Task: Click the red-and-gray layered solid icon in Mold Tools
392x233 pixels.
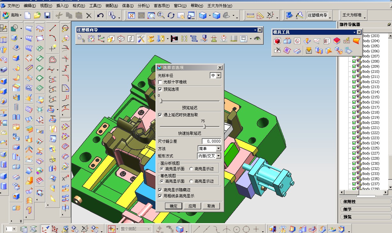Action: [337, 41]
